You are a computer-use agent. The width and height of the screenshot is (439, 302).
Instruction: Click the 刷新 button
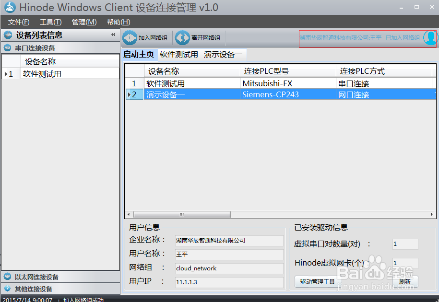(x=405, y=281)
